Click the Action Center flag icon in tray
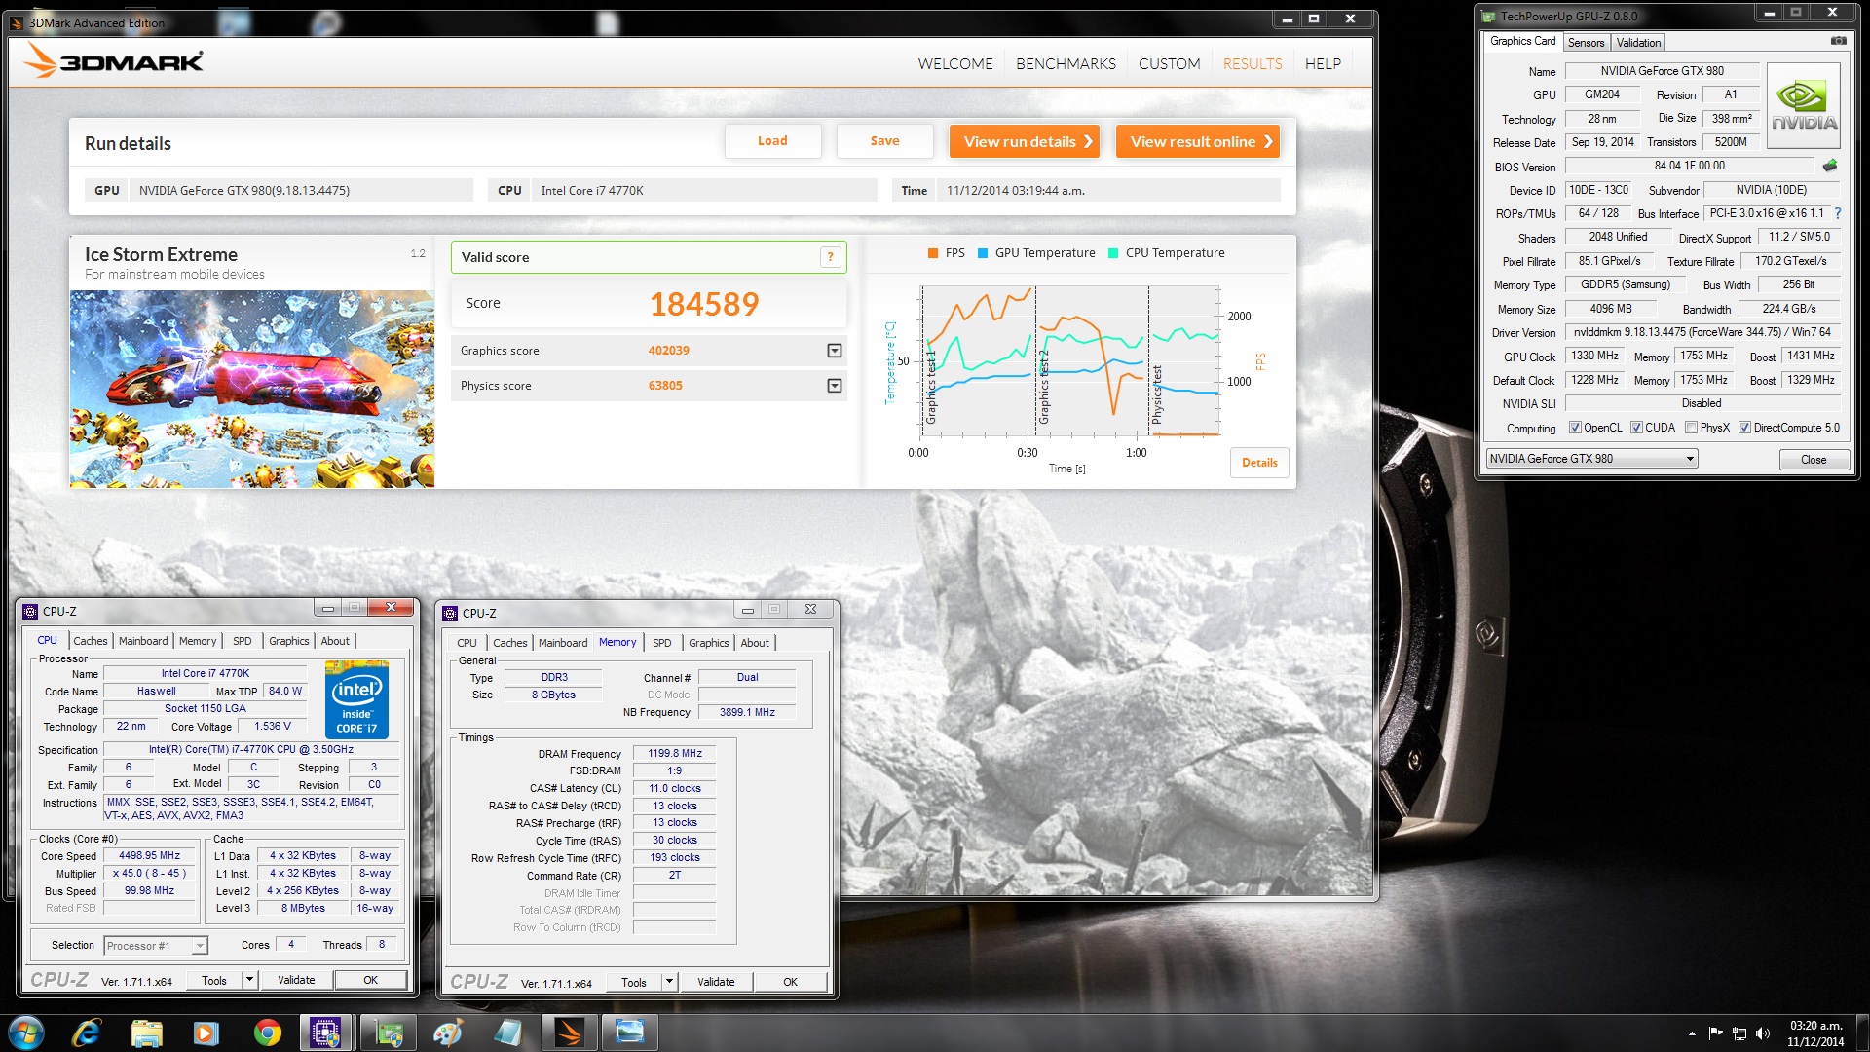Image resolution: width=1870 pixels, height=1052 pixels. coord(1715,1033)
